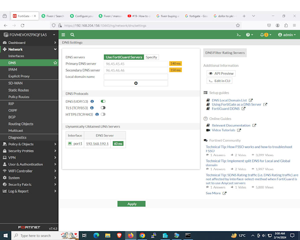Select Use FortiGuard Servers option

tap(124, 57)
